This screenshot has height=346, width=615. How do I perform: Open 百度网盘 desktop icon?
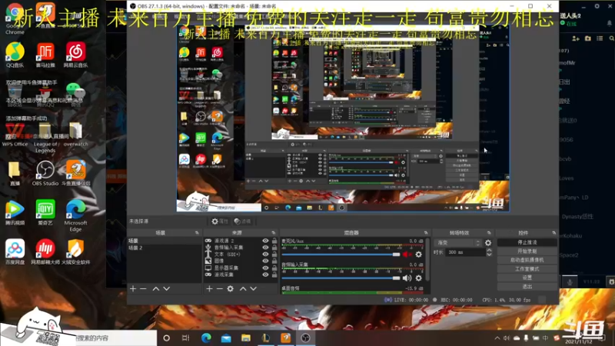[15, 251]
